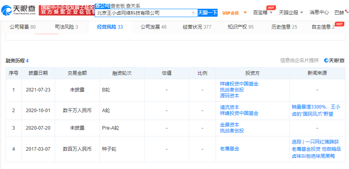Switch to 公司发展 46 tab

(x=154, y=27)
